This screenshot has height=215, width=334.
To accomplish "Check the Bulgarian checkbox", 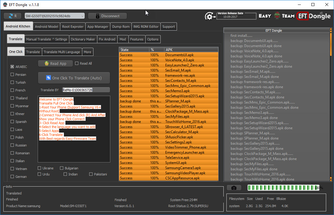I will [61, 168].
